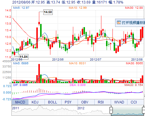Image resolution: width=145 pixels, height=116 pixels.
Task: Switch to the MACD indicator tab
Action: [20, 102]
